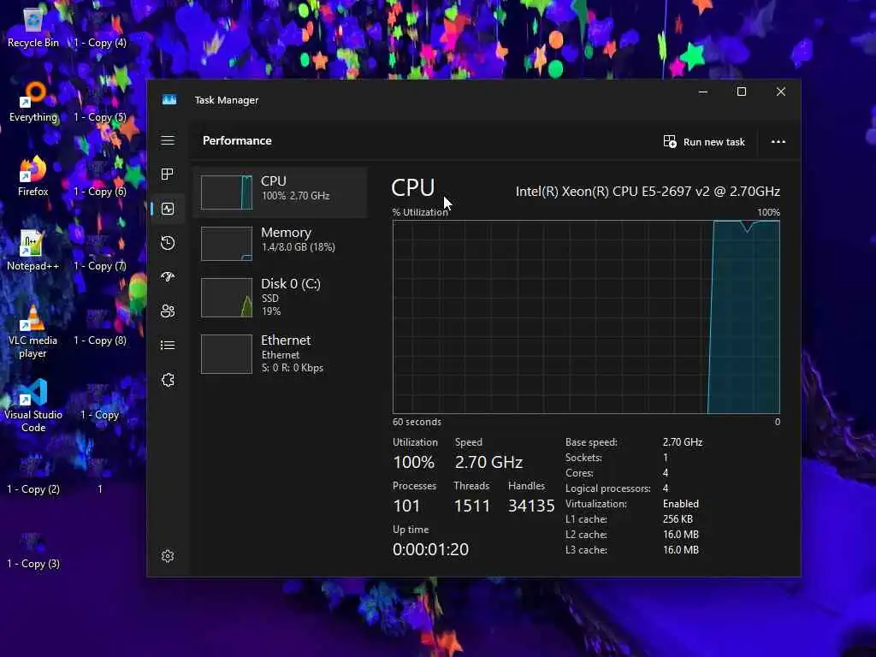The width and height of the screenshot is (876, 657).
Task: Click the Virtualization Enabled value
Action: click(680, 504)
